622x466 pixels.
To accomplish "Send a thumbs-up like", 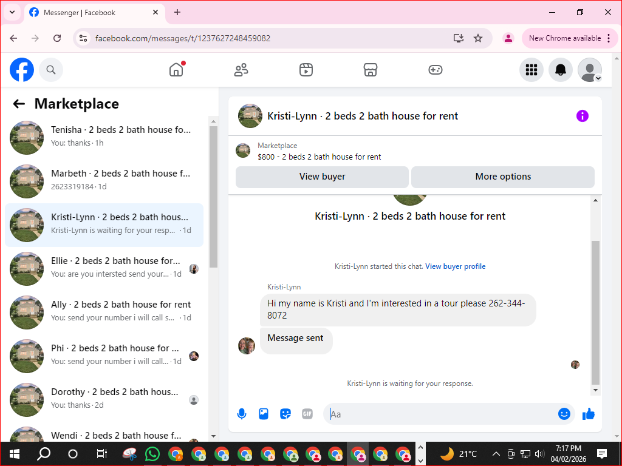I will (588, 414).
